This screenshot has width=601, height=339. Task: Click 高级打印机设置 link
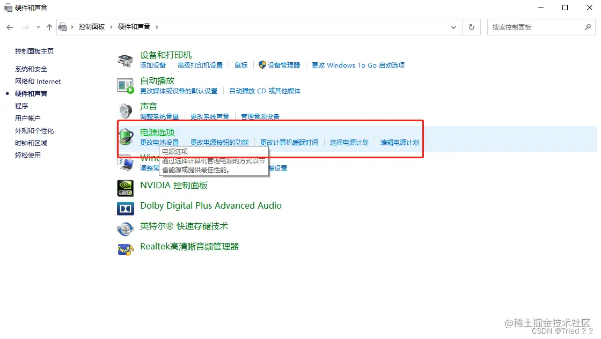pos(200,65)
